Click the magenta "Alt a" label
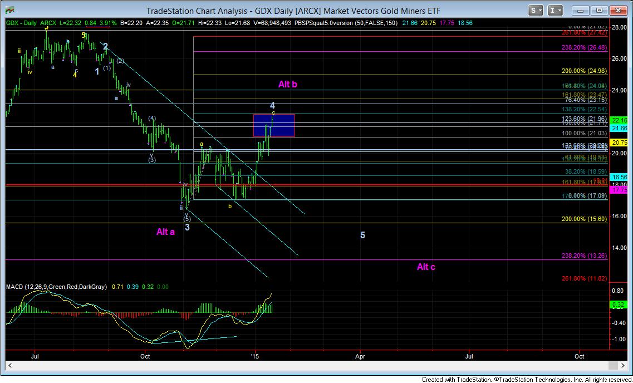 tap(165, 232)
